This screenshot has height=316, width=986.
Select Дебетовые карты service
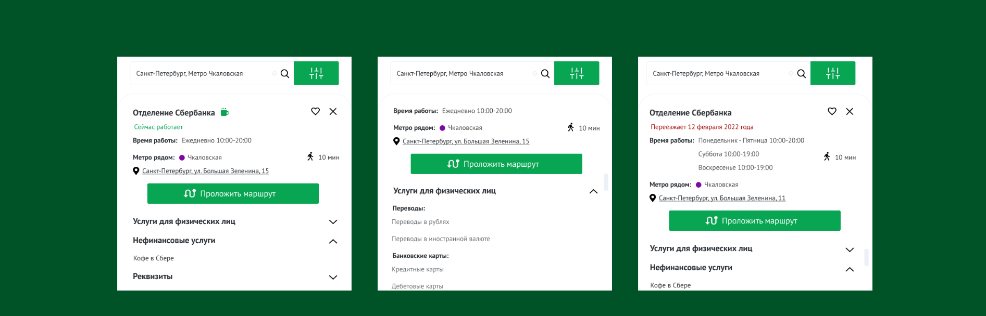[417, 286]
